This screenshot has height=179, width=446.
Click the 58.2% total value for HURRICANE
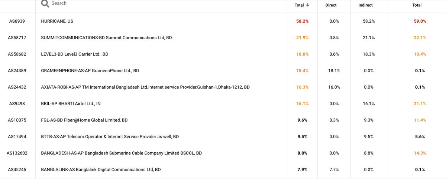point(302,21)
